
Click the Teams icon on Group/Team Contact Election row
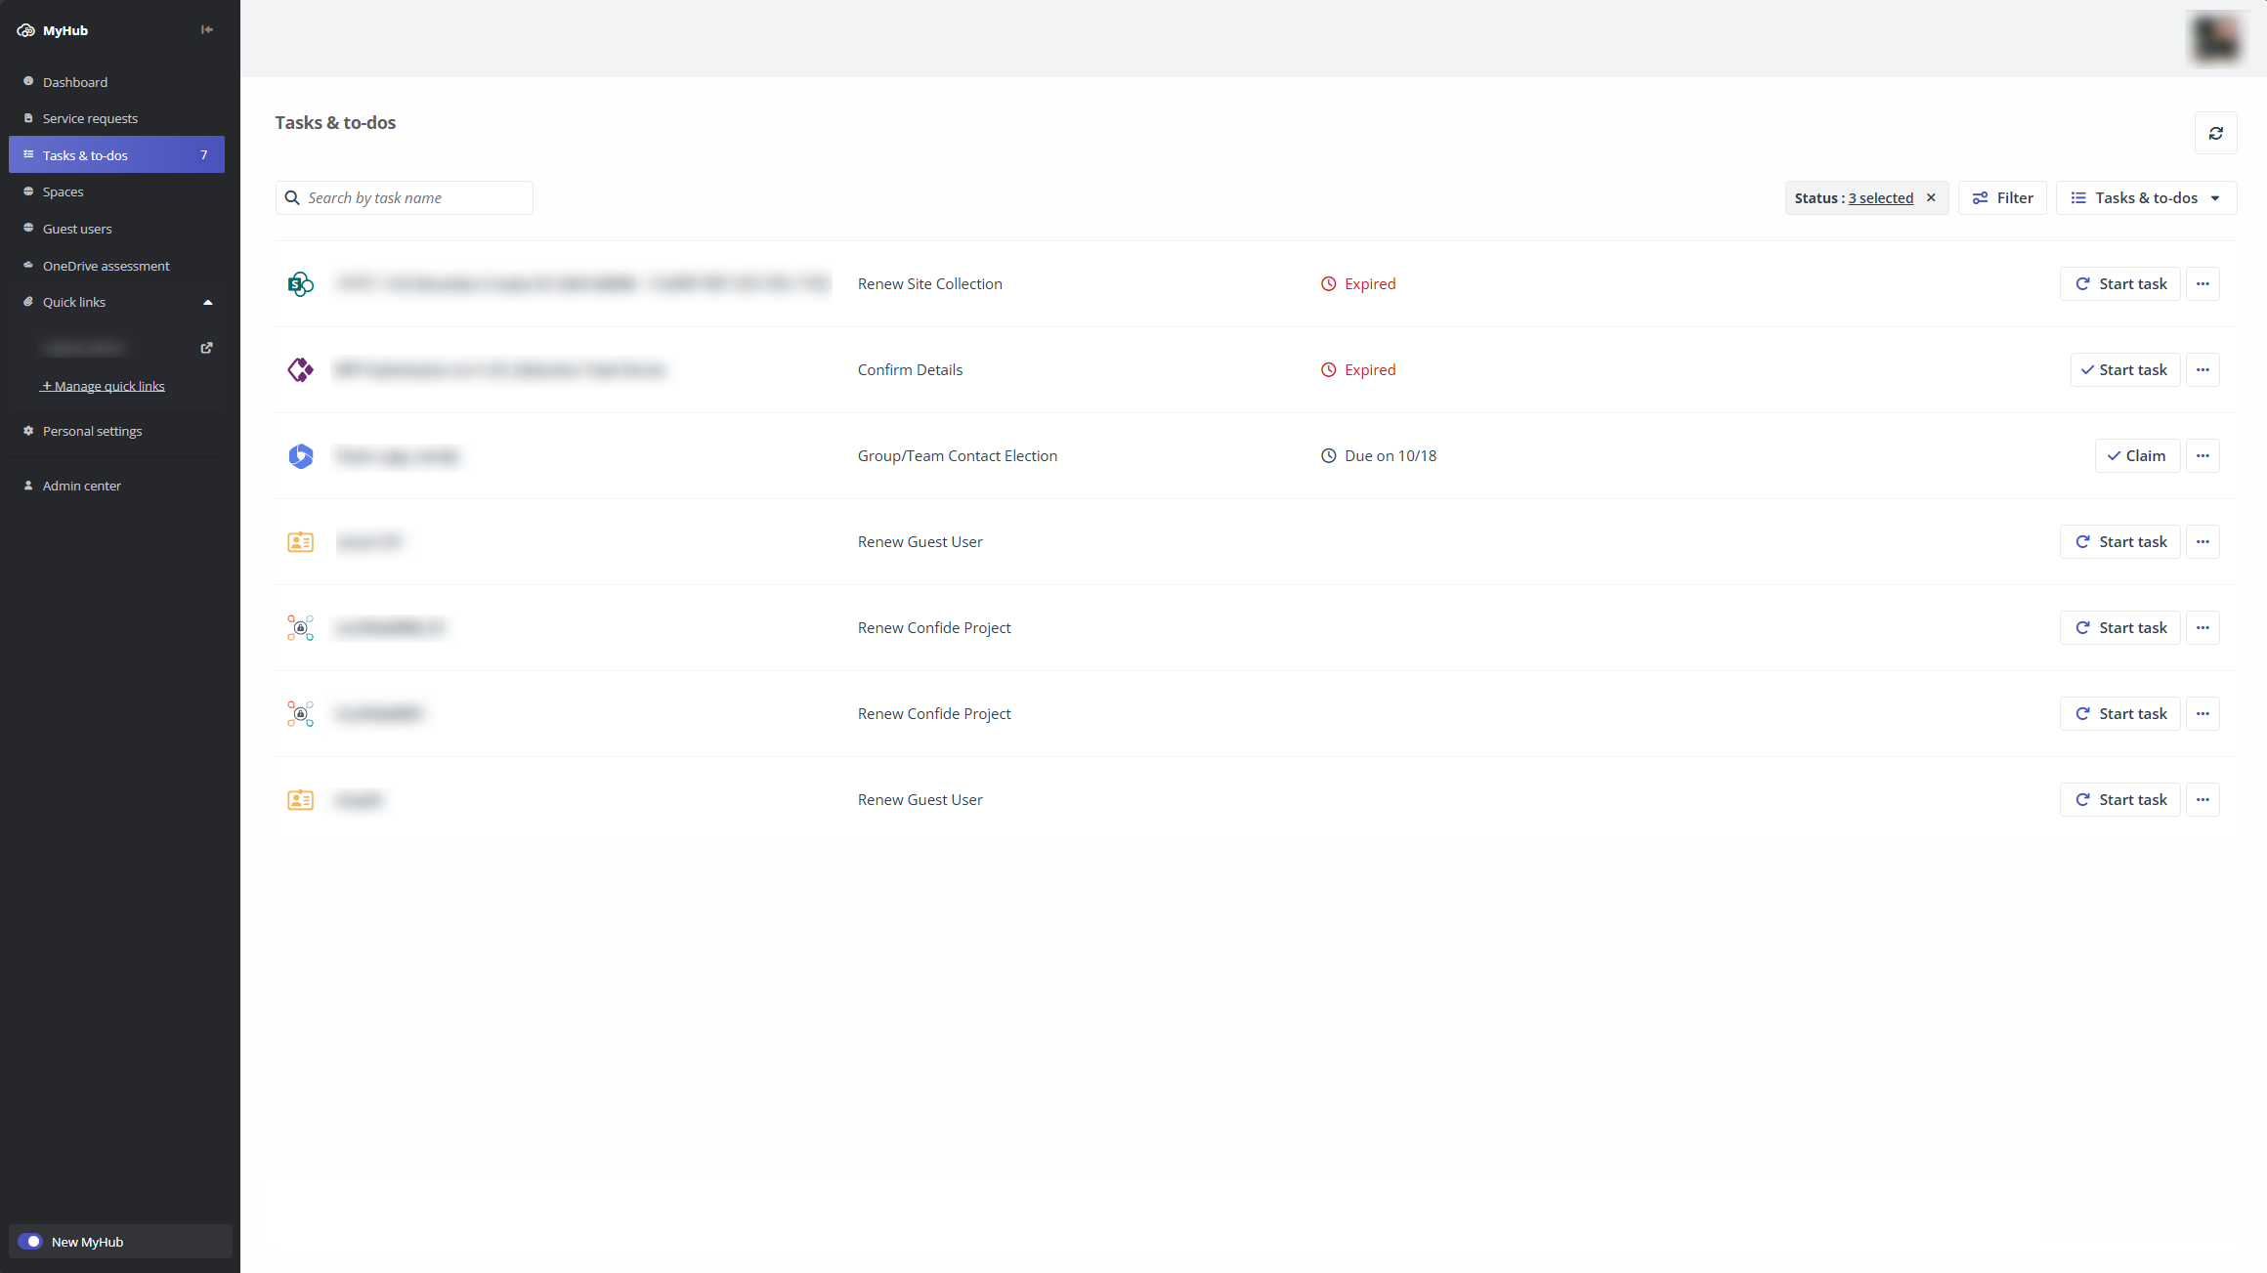[x=299, y=455]
